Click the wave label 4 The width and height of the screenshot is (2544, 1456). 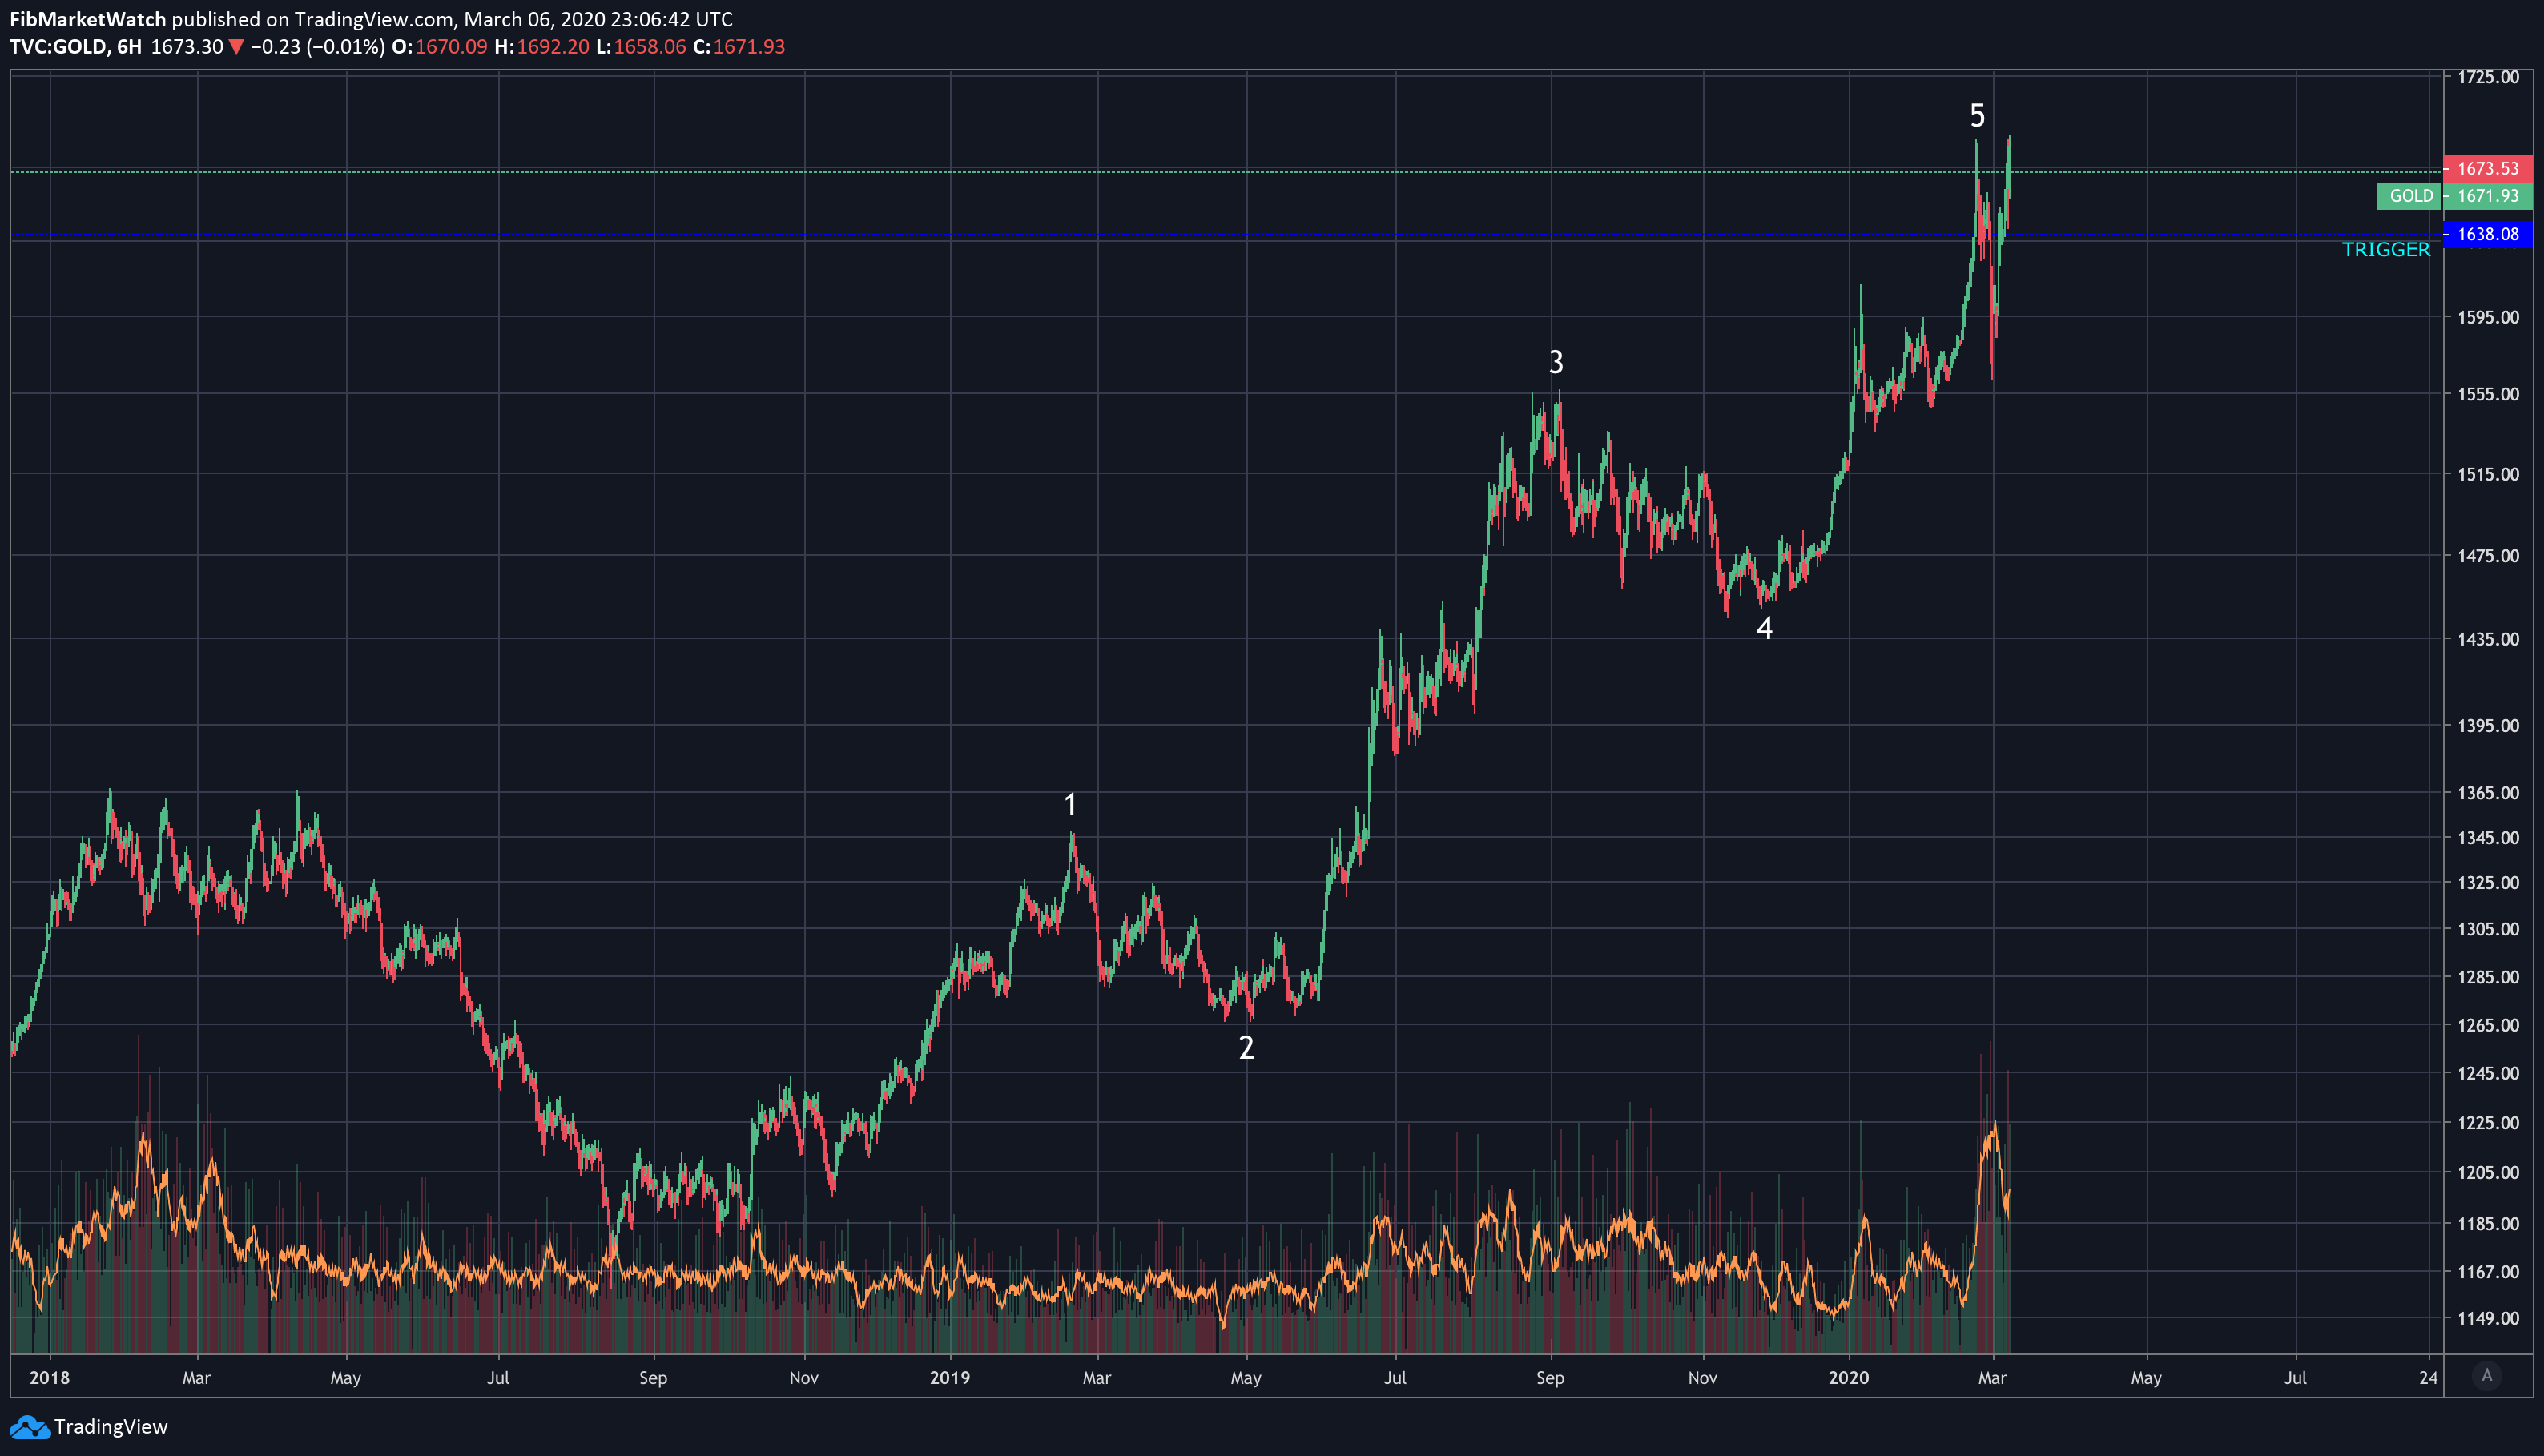point(1764,628)
